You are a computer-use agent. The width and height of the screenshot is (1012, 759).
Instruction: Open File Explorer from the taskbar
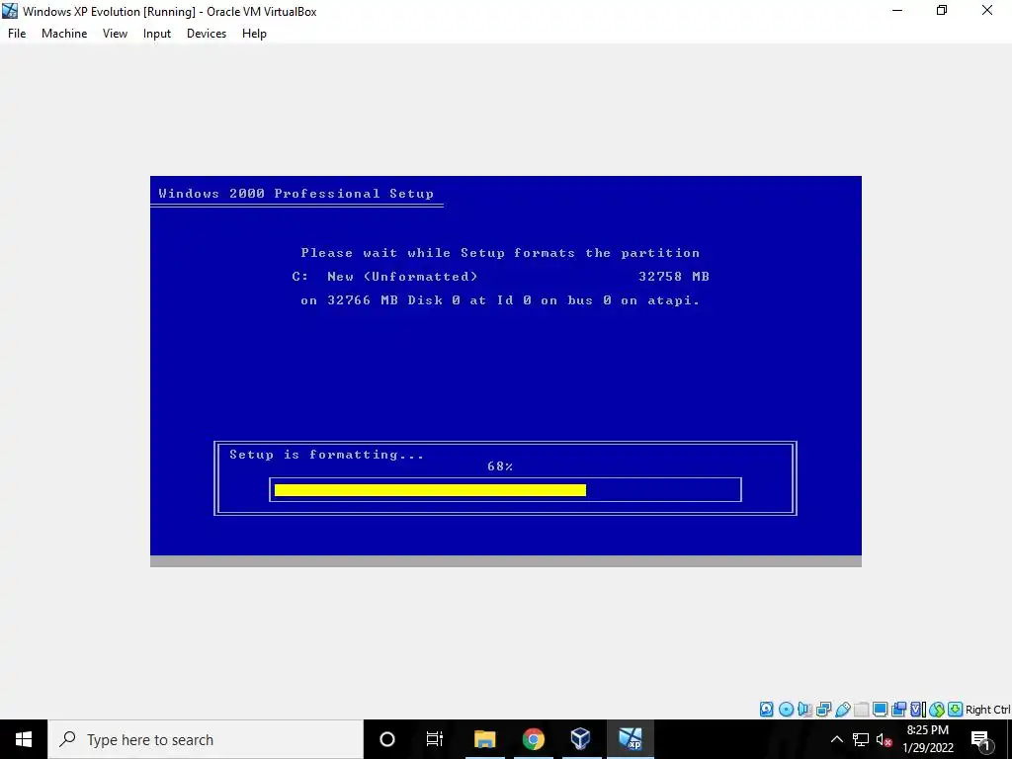point(484,739)
